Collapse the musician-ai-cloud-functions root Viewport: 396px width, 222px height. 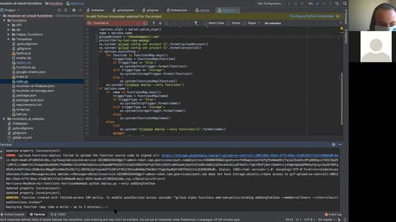coord(1,15)
